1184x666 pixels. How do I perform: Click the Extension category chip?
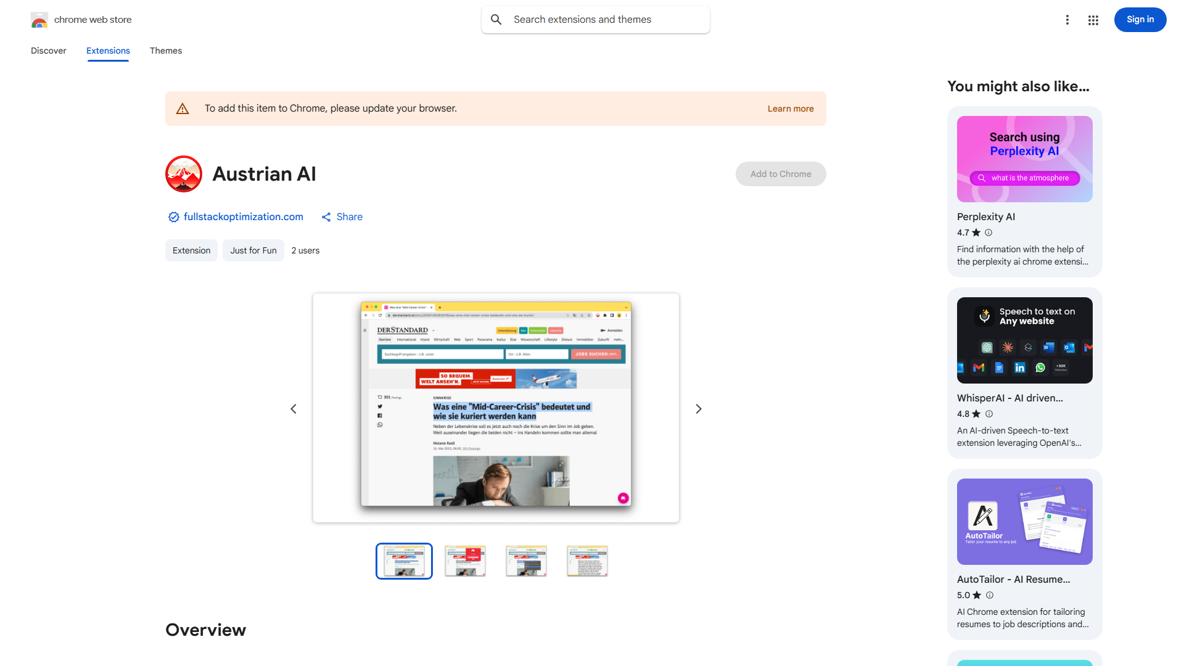coord(191,250)
